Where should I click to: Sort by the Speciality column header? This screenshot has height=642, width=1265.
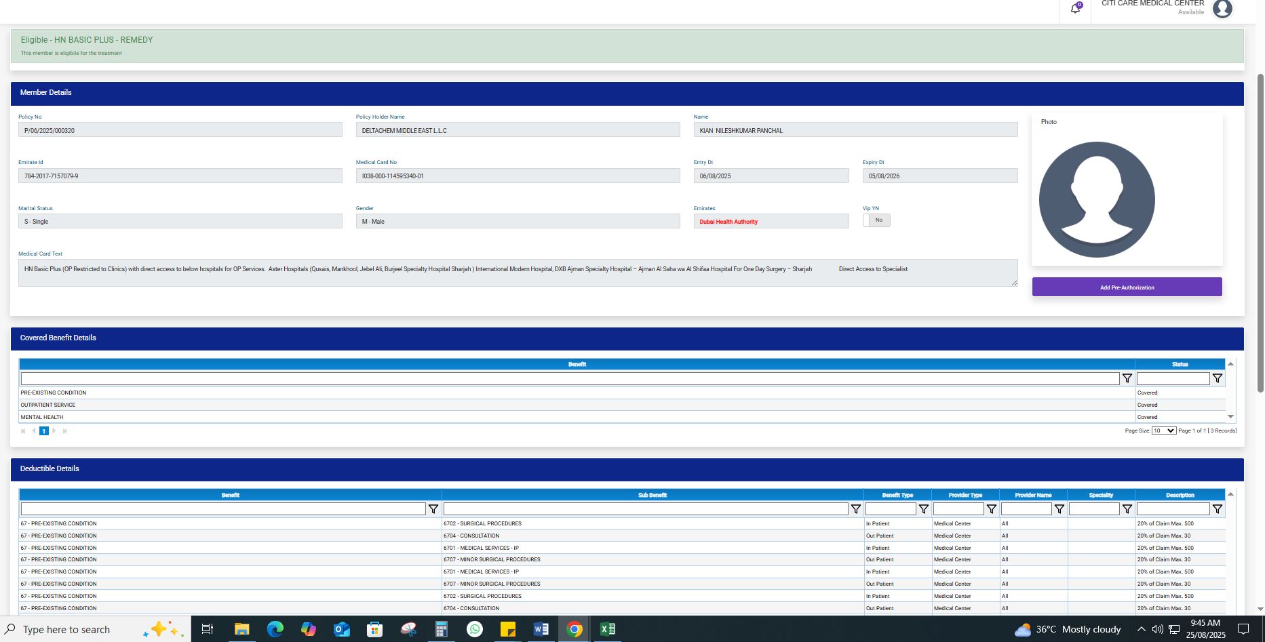coord(1100,495)
